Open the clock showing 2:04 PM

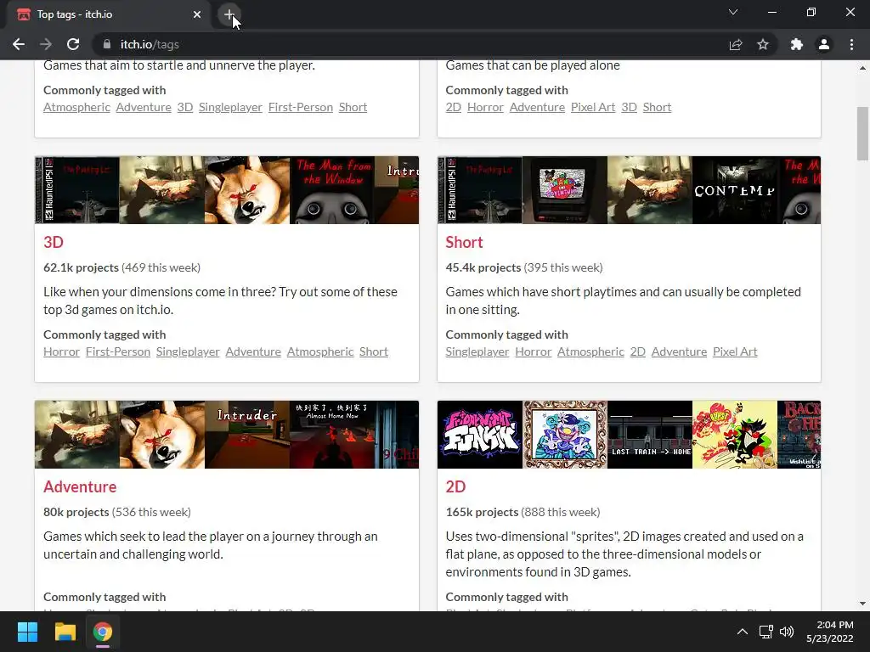[x=829, y=632]
